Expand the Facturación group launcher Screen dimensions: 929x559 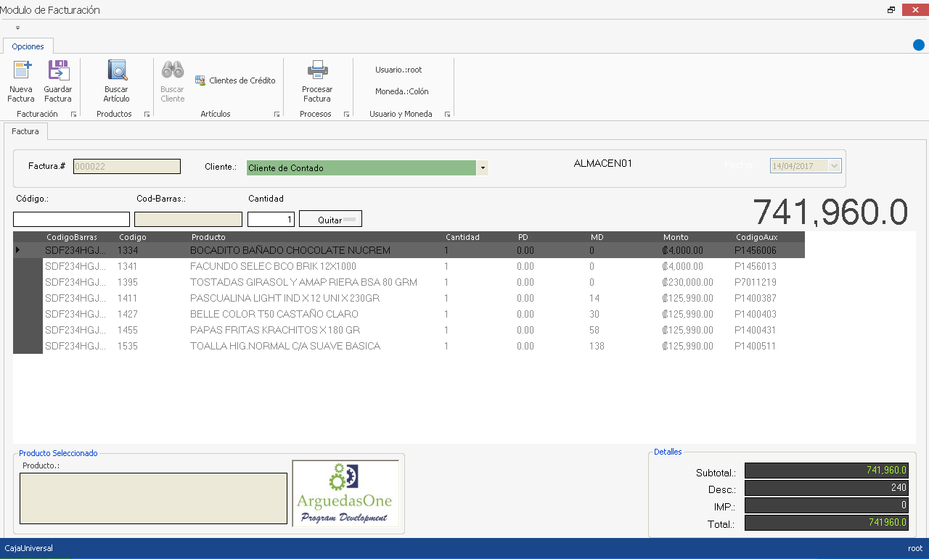click(73, 115)
